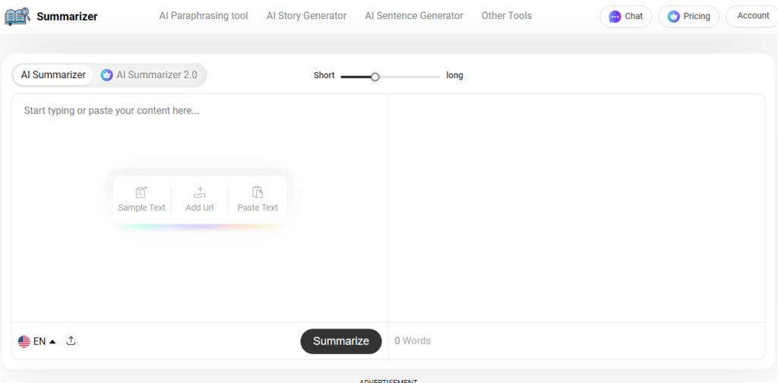
Task: Click into the content input text area
Action: click(x=200, y=208)
